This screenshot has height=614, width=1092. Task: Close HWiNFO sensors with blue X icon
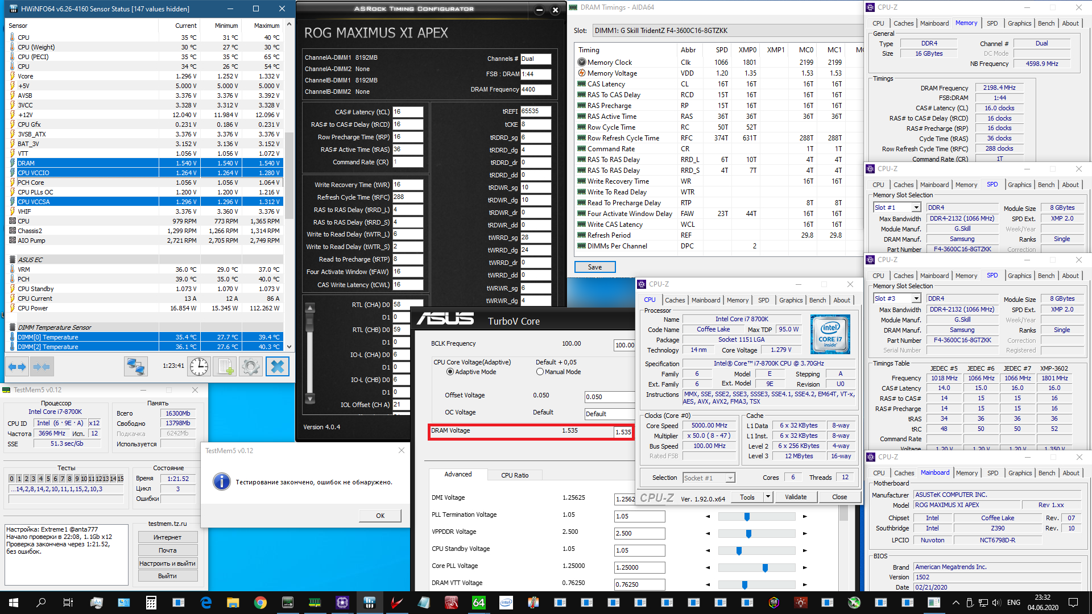click(278, 367)
